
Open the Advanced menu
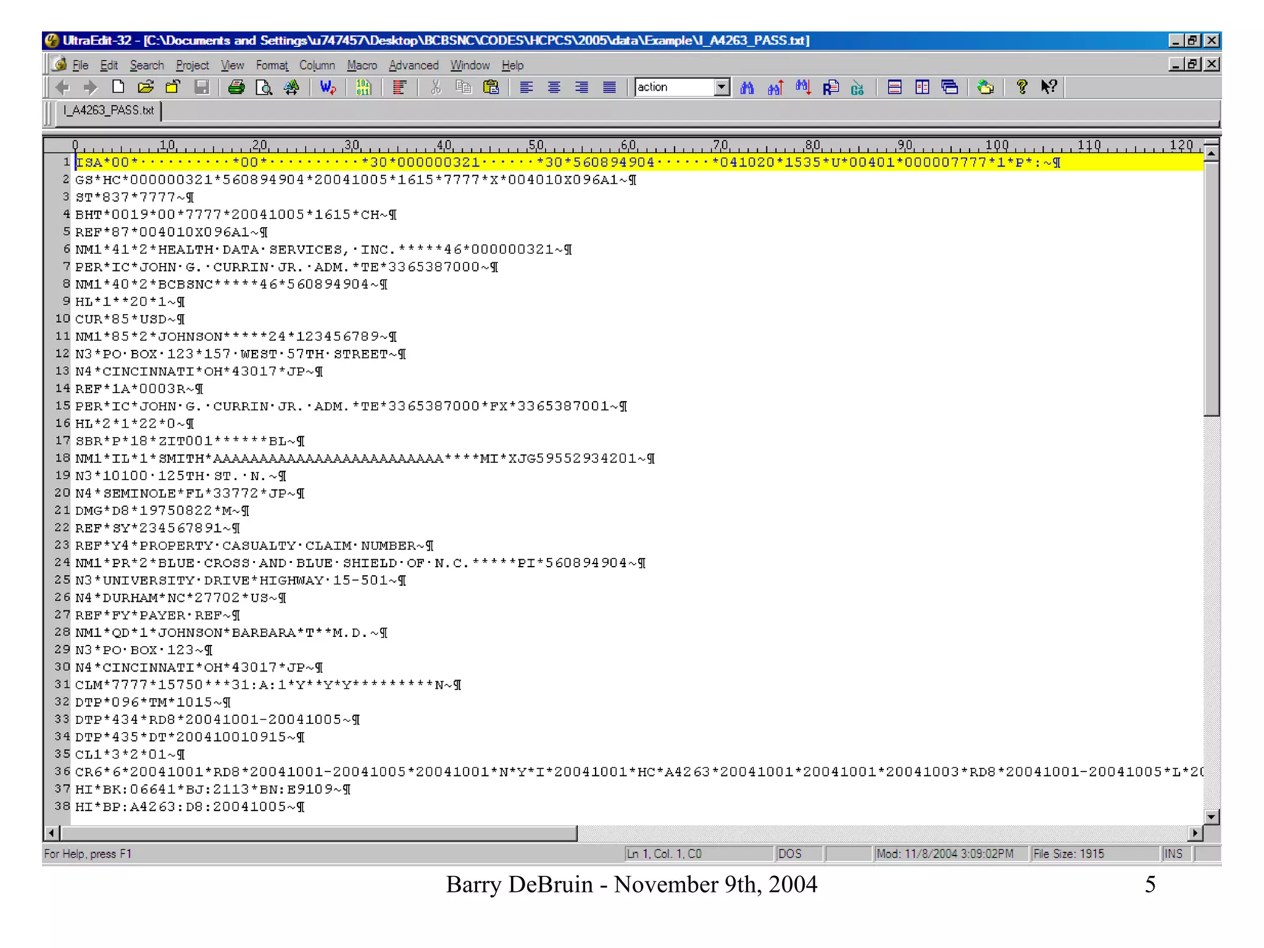(413, 65)
